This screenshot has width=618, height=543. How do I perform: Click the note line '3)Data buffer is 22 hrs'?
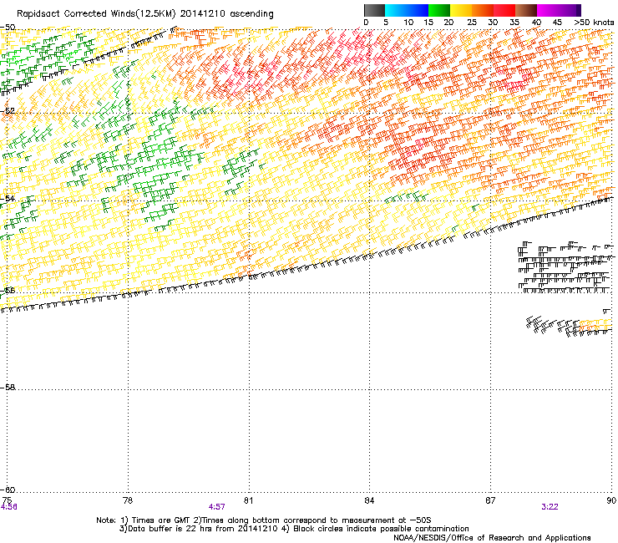(x=294, y=529)
